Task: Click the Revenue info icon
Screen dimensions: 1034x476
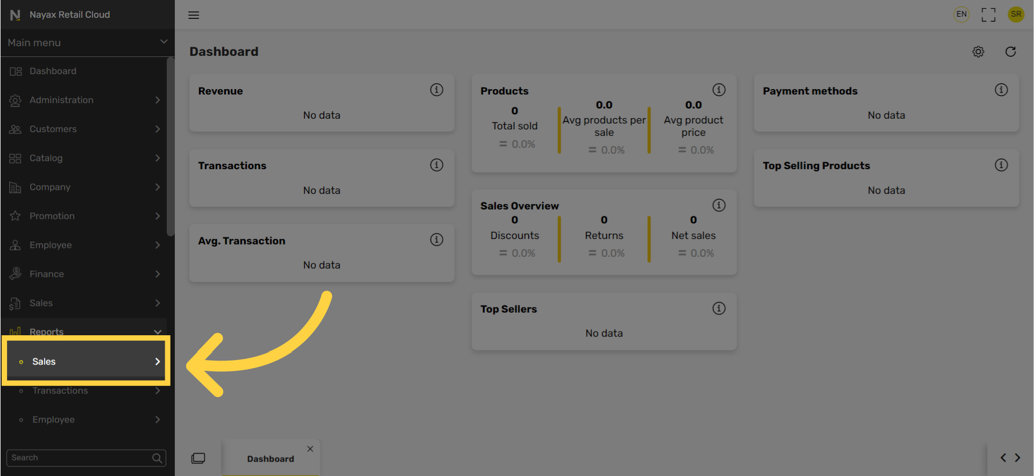Action: pos(436,90)
